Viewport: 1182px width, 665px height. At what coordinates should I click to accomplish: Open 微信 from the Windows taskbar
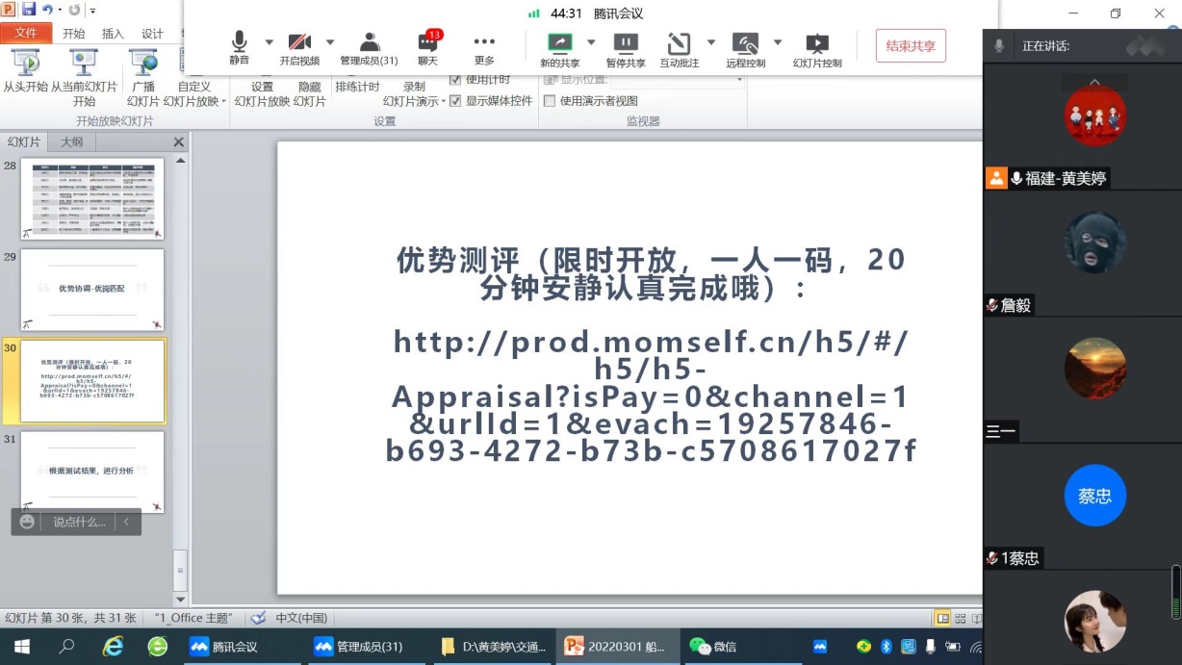[x=713, y=647]
